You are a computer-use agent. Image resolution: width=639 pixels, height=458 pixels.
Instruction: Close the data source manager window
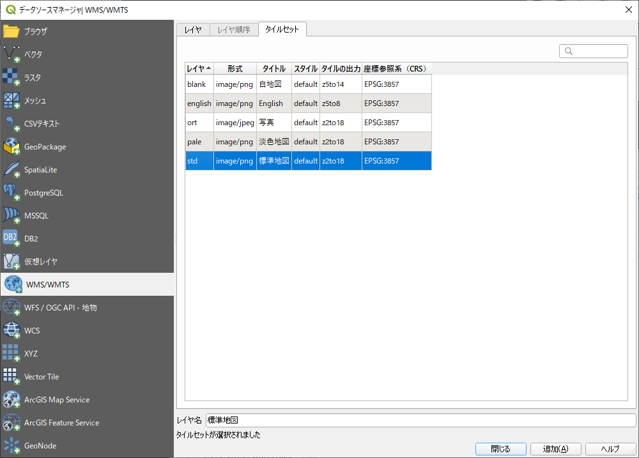point(628,10)
